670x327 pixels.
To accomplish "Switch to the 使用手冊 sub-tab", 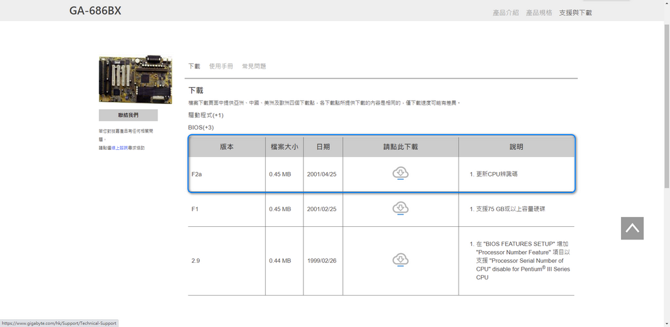I will (x=221, y=66).
